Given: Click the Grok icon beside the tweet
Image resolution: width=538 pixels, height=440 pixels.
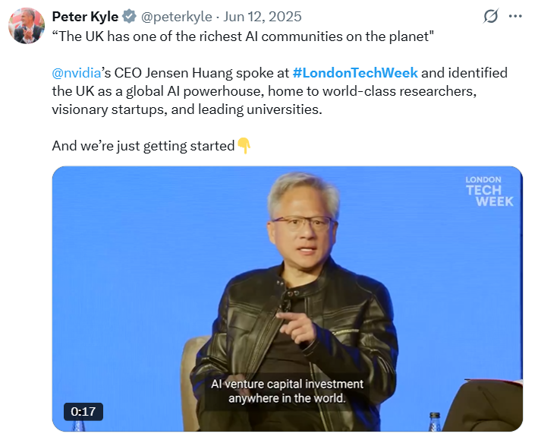Looking at the screenshot, I should tap(490, 17).
